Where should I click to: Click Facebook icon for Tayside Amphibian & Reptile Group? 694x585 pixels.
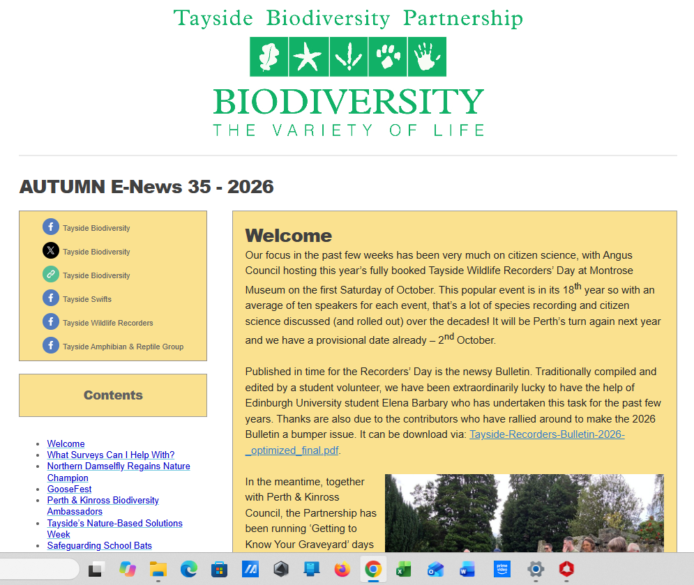pos(51,346)
